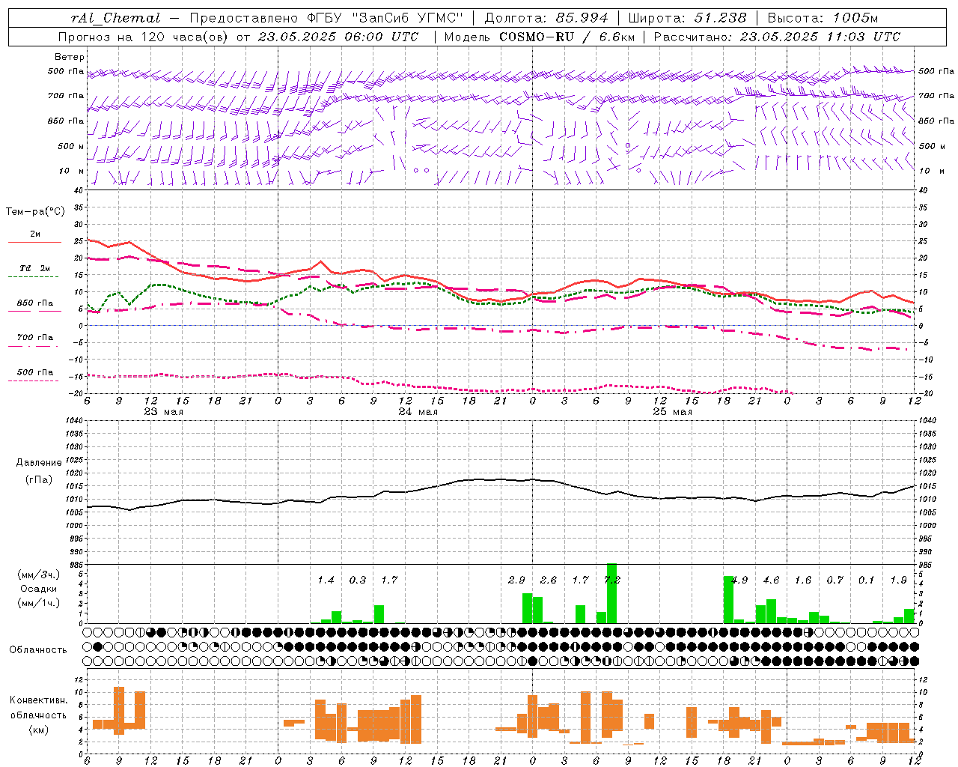Image resolution: width=958 pixels, height=767 pixels.
Task: Click the 4.9 precipitation total label
Action: click(739, 580)
